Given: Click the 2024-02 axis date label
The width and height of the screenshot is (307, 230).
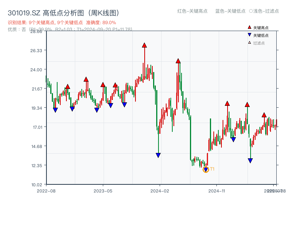Looking at the screenshot, I should click(x=160, y=190).
